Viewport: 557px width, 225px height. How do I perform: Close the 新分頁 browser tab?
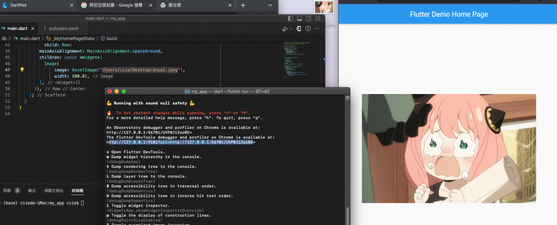point(230,5)
